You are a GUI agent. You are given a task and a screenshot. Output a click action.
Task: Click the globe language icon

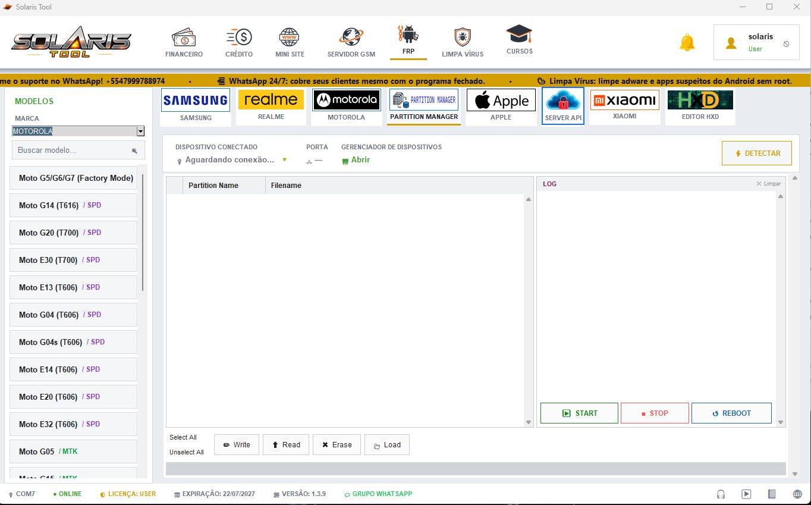797,494
